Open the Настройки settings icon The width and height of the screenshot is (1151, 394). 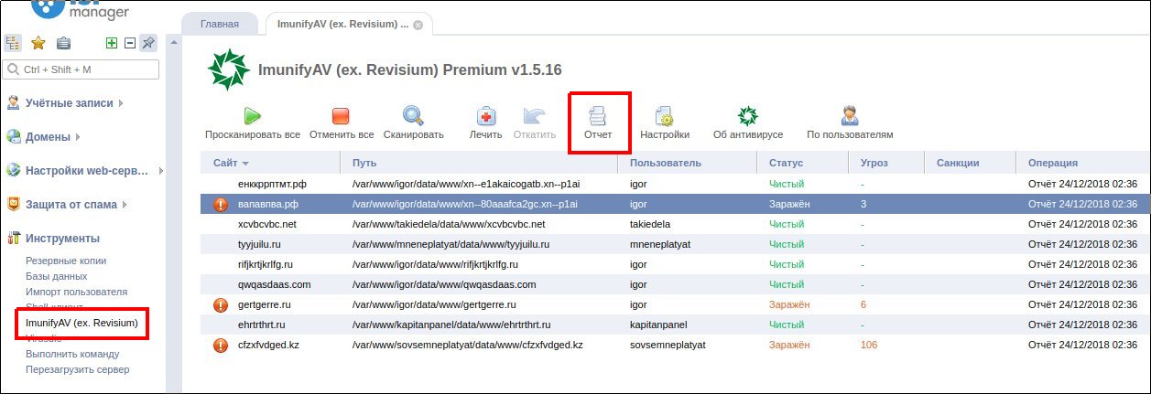point(665,116)
